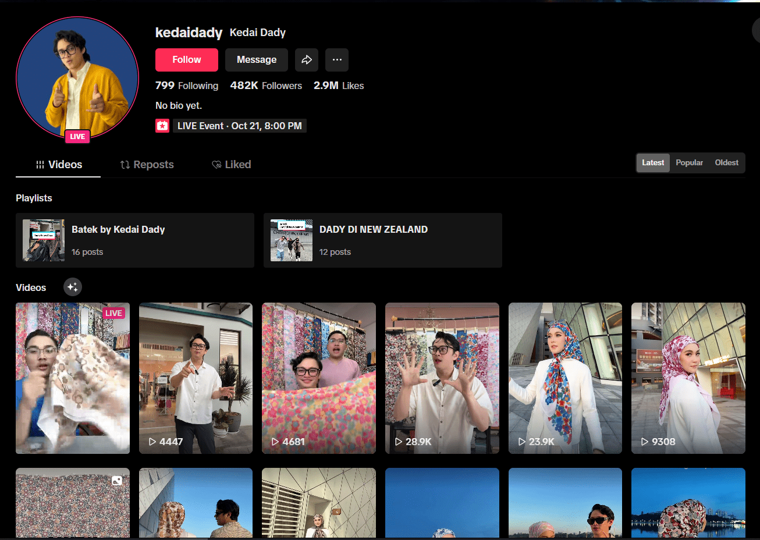The image size is (760, 540).
Task: Open the video with 28.9K views
Action: coord(442,378)
